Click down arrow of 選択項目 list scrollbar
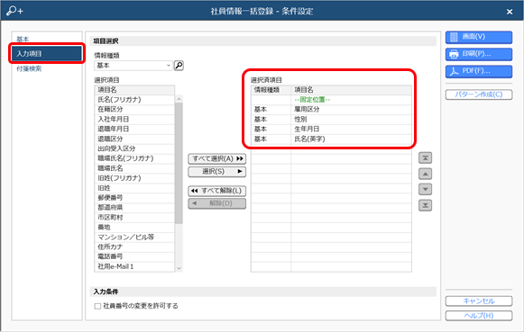 179,268
